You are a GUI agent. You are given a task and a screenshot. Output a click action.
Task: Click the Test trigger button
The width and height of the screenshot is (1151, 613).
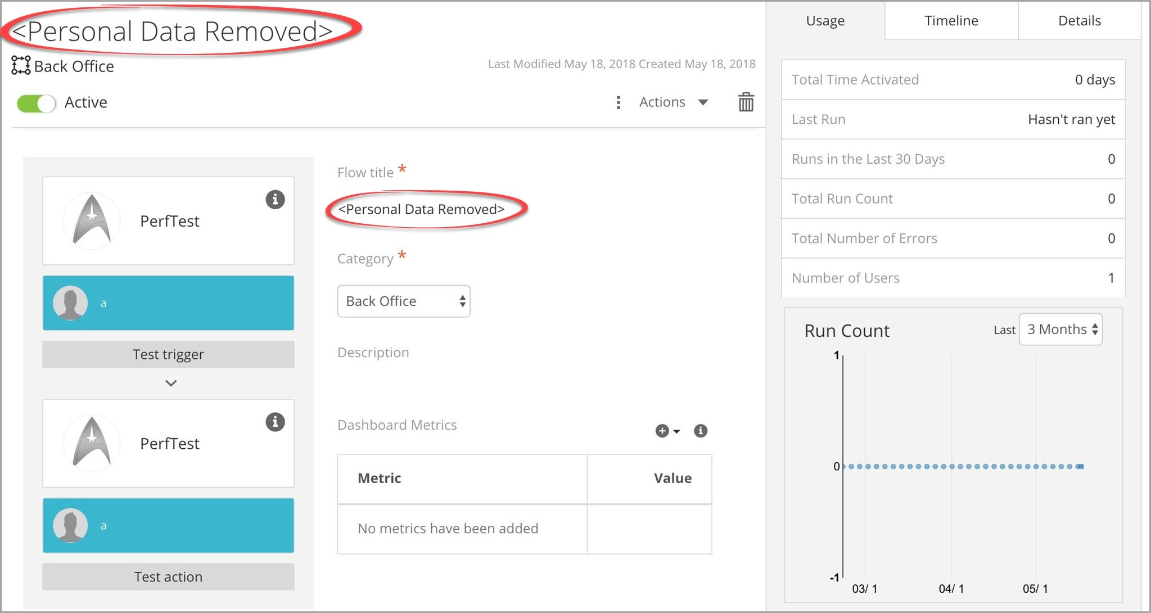point(168,354)
